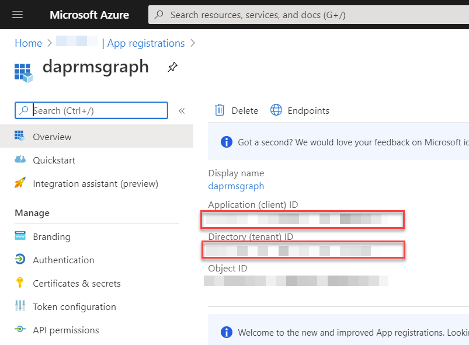The width and height of the screenshot is (469, 345).
Task: Click the Overview grid icon
Action: pyautogui.click(x=20, y=136)
